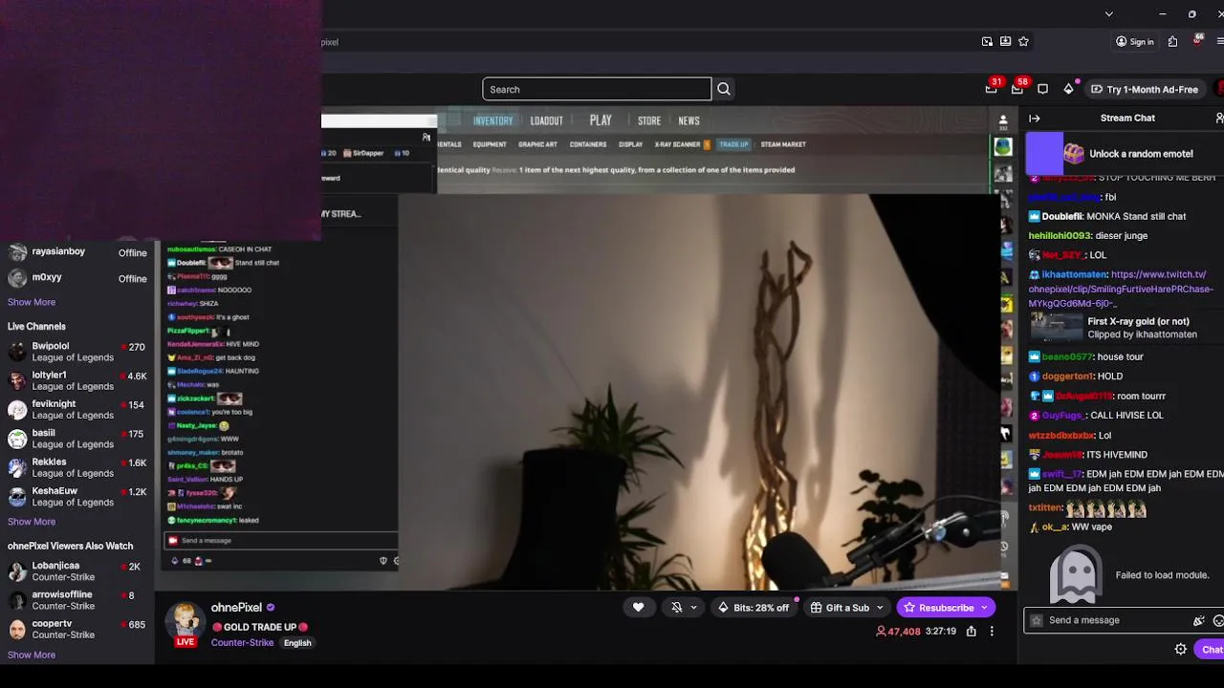This screenshot has width=1224, height=688.
Task: Open Bwipolol League of Legends channel
Action: (76, 352)
